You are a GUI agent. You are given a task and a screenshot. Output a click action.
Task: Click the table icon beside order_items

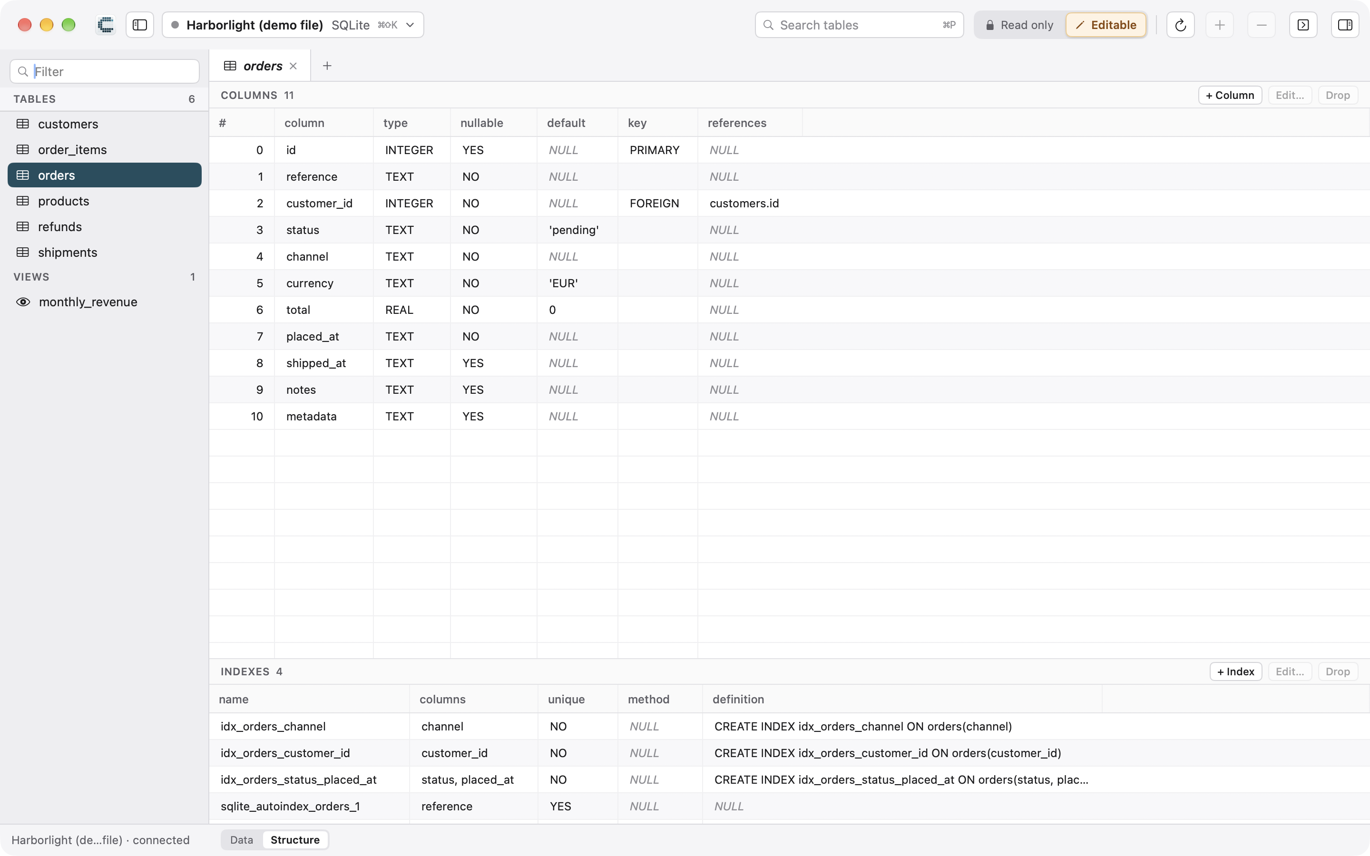pyautogui.click(x=23, y=149)
